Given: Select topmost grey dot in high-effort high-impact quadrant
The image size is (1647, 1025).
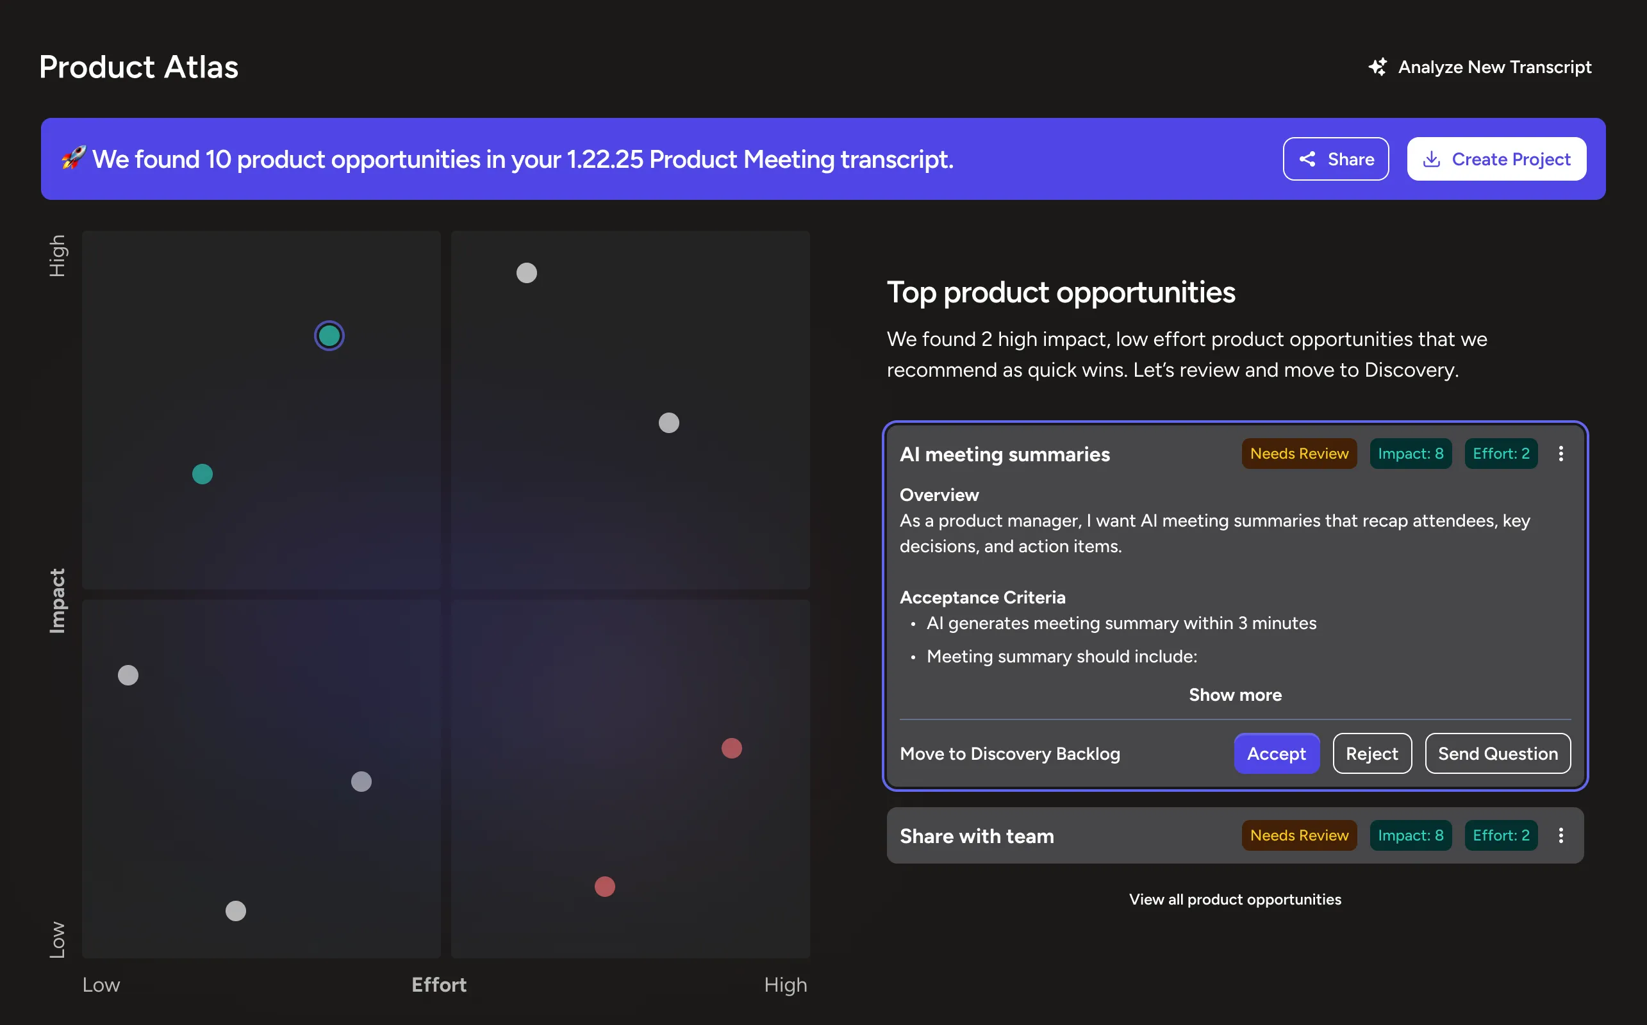Looking at the screenshot, I should pyautogui.click(x=526, y=272).
